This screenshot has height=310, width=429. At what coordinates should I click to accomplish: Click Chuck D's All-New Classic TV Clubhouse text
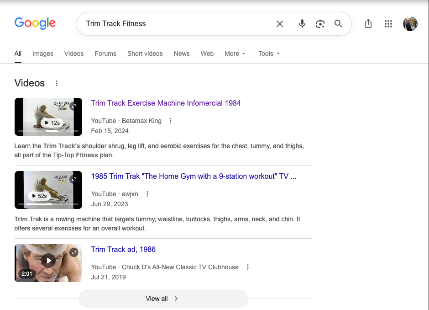coord(180,267)
